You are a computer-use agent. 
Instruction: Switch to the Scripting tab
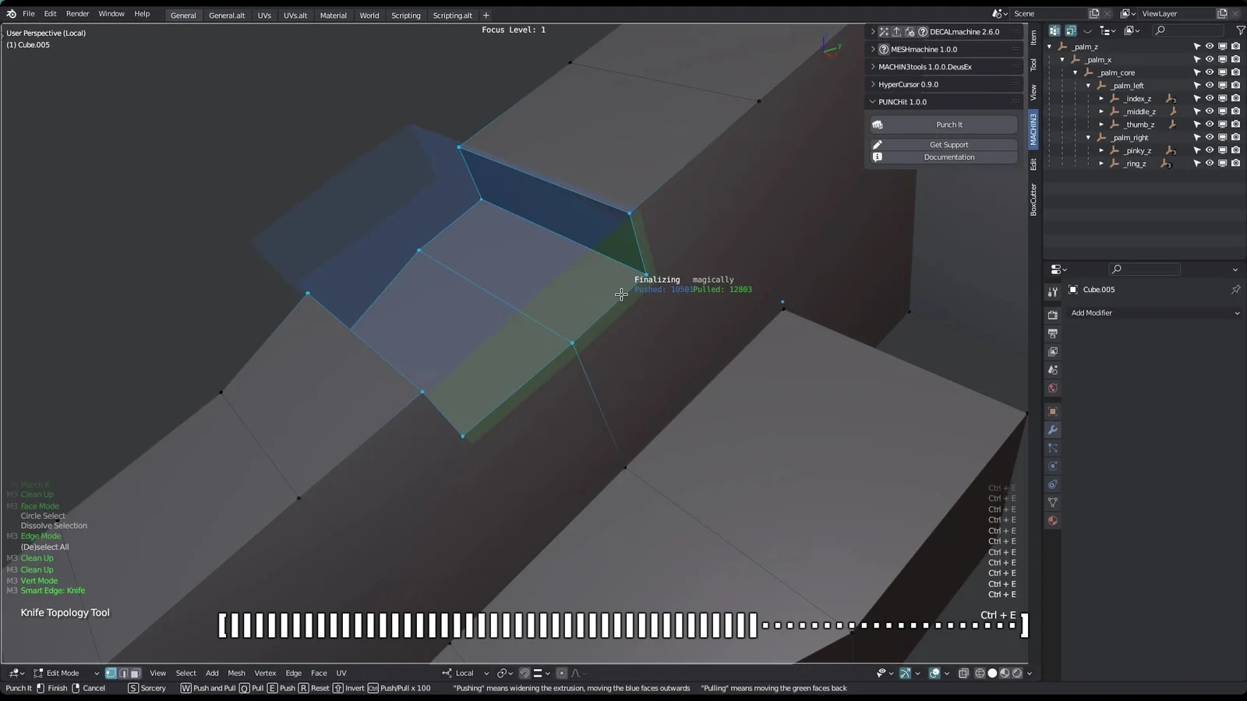point(405,15)
